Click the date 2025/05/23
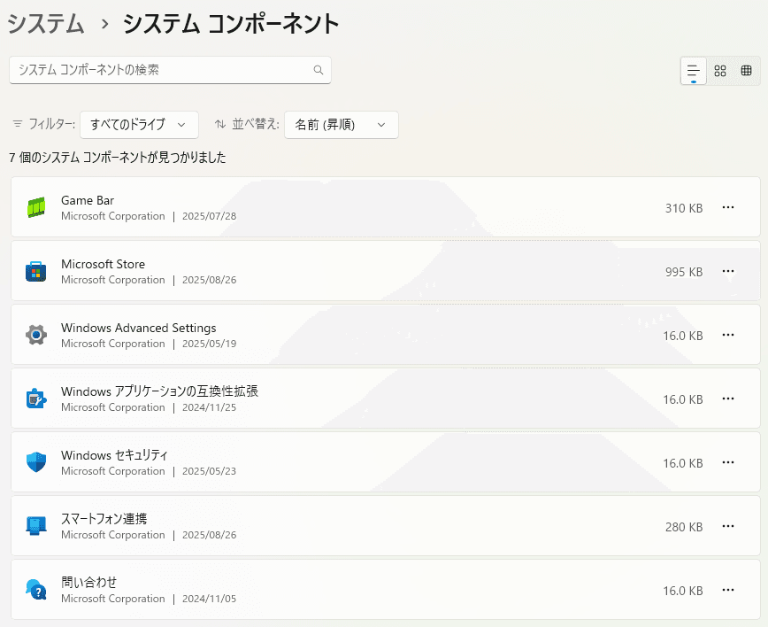The image size is (768, 627). click(x=209, y=471)
